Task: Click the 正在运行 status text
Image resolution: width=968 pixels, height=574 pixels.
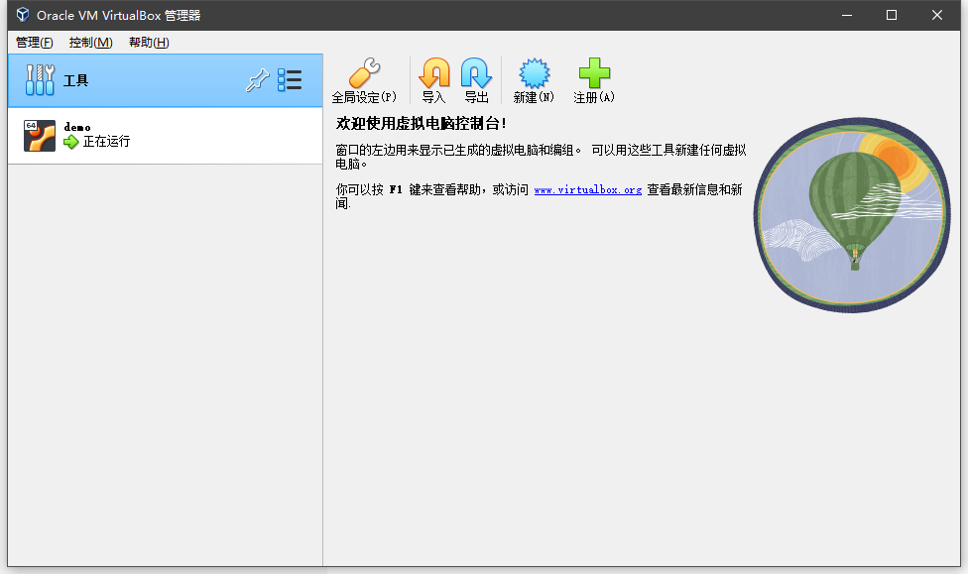Action: pyautogui.click(x=106, y=142)
